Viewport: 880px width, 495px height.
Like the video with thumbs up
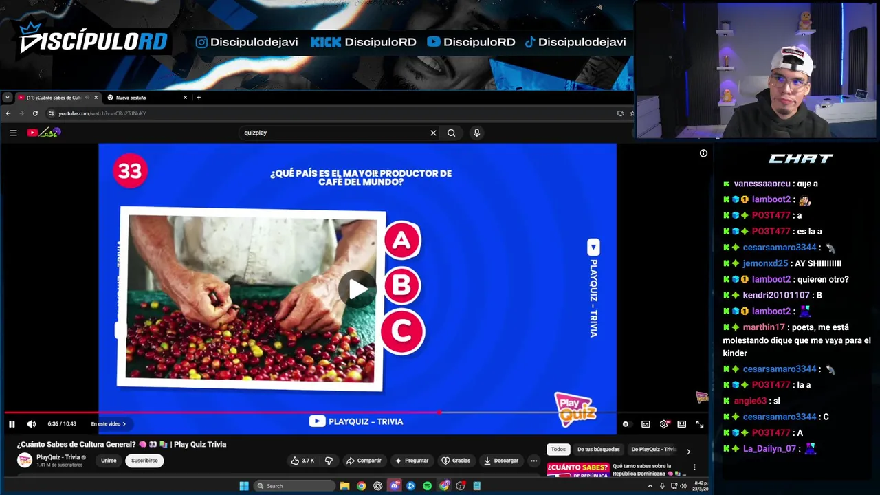302,461
